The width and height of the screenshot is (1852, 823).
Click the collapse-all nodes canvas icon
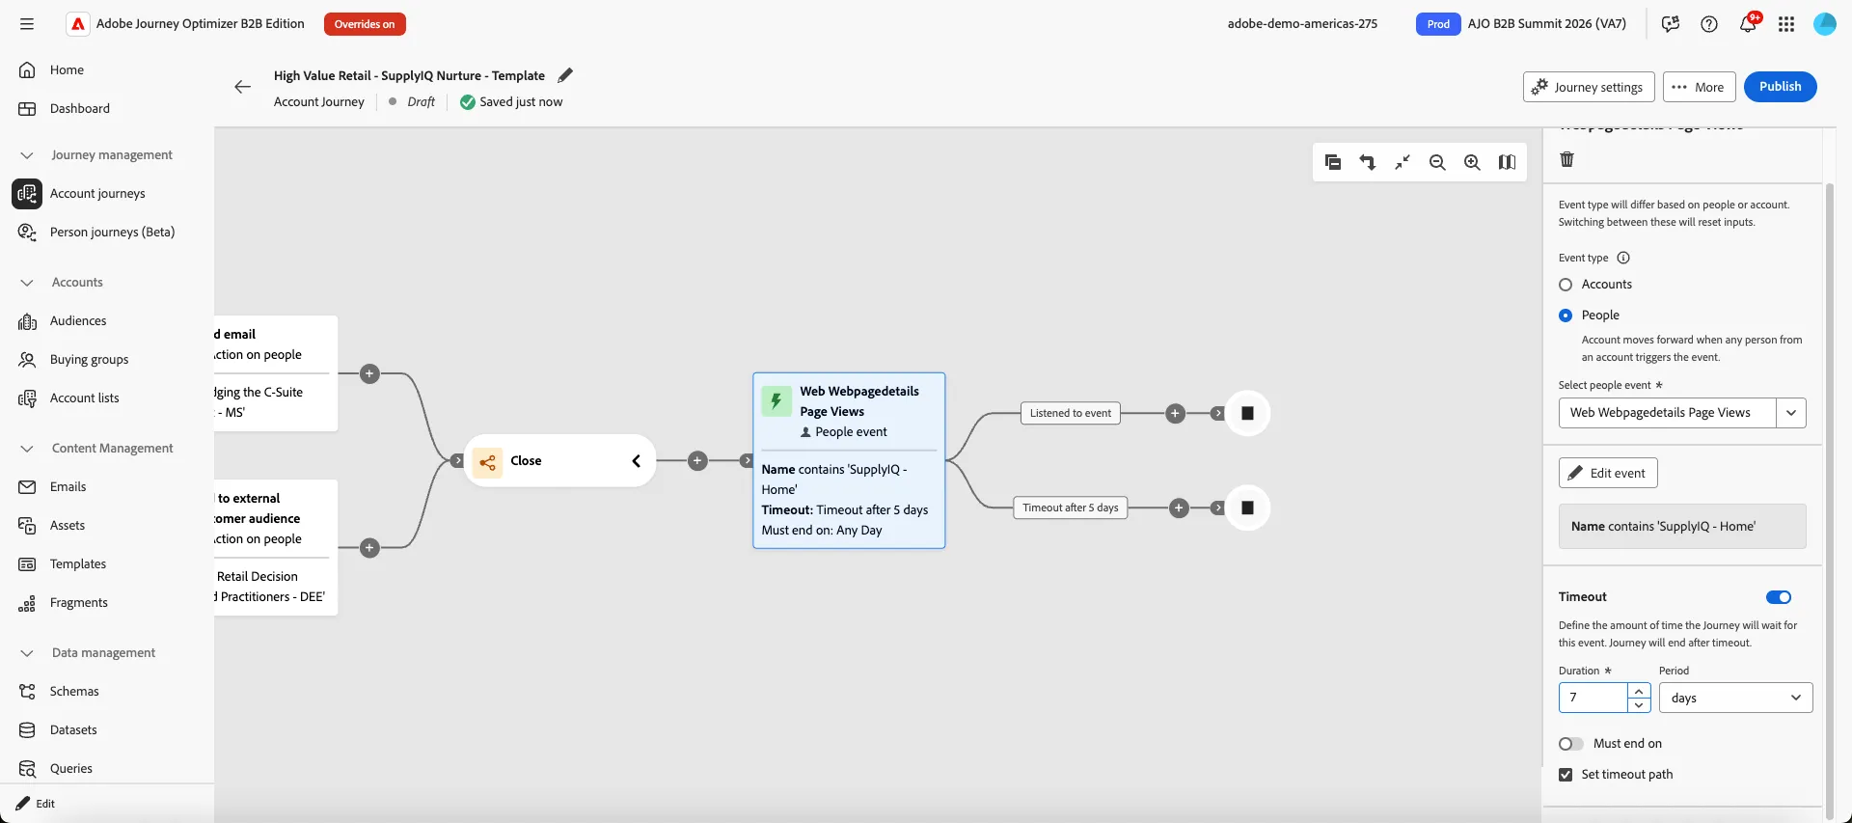pyautogui.click(x=1333, y=162)
